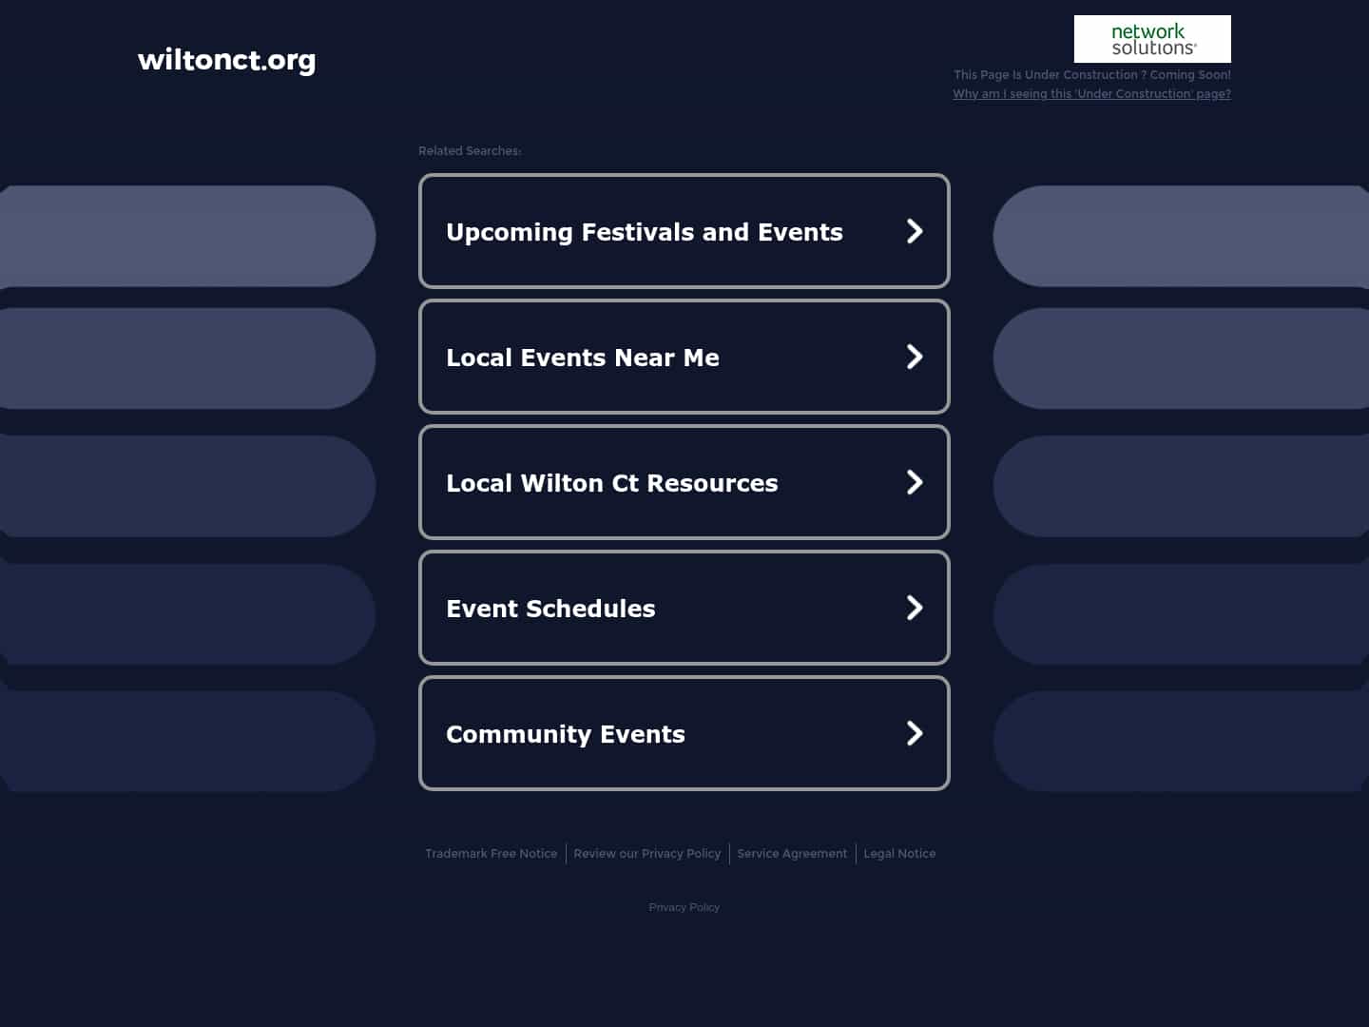Click the Network Solutions logo
Image resolution: width=1369 pixels, height=1027 pixels.
pyautogui.click(x=1152, y=38)
